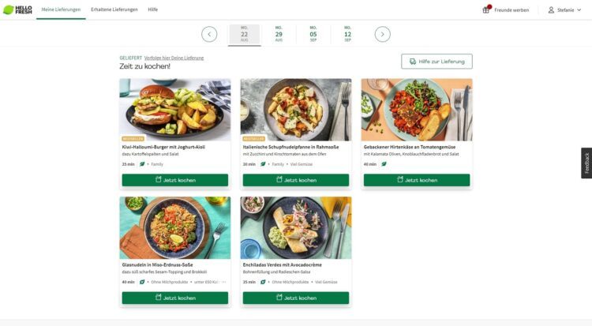Click the leaf icon on Enchiladas Verdes card
592x326 pixels.
263,282
